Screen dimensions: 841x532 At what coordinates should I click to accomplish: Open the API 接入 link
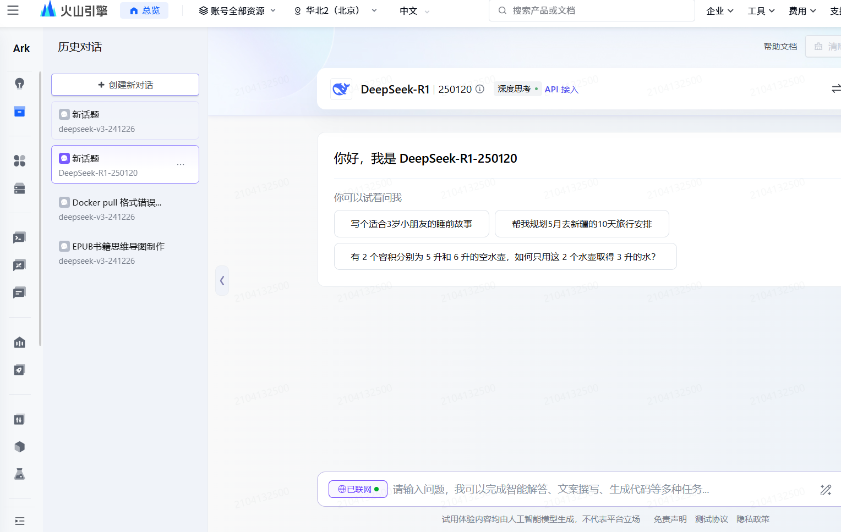click(x=561, y=89)
